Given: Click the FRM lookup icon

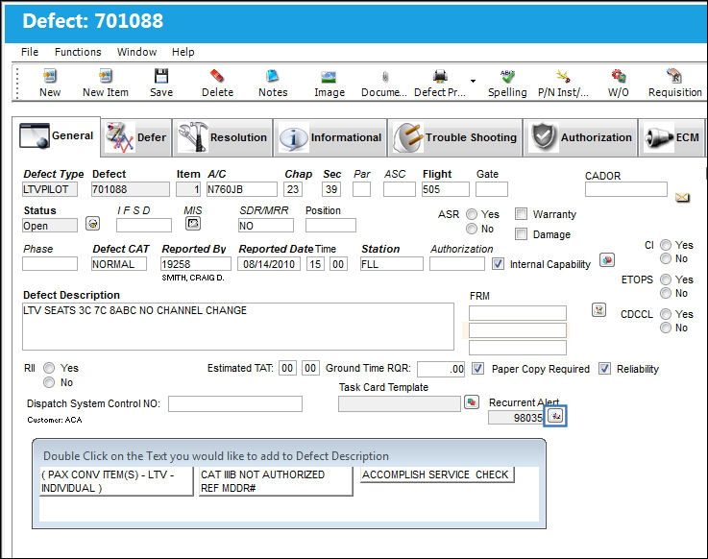Looking at the screenshot, I should [598, 309].
